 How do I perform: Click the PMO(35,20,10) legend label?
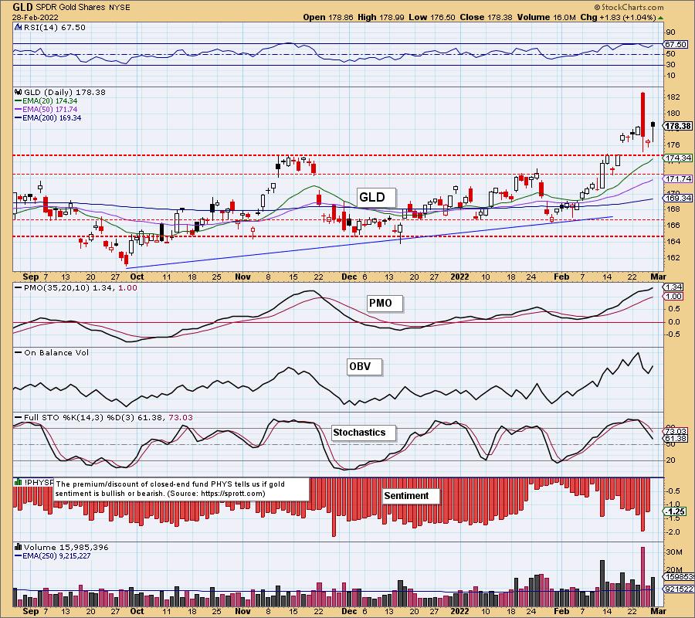click(76, 287)
